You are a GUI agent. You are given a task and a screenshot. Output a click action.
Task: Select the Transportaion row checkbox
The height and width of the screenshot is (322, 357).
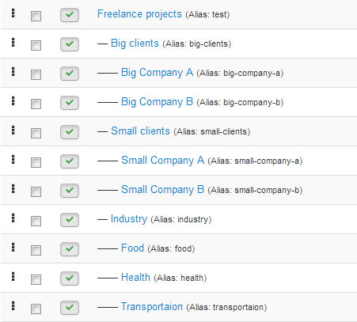(36, 309)
